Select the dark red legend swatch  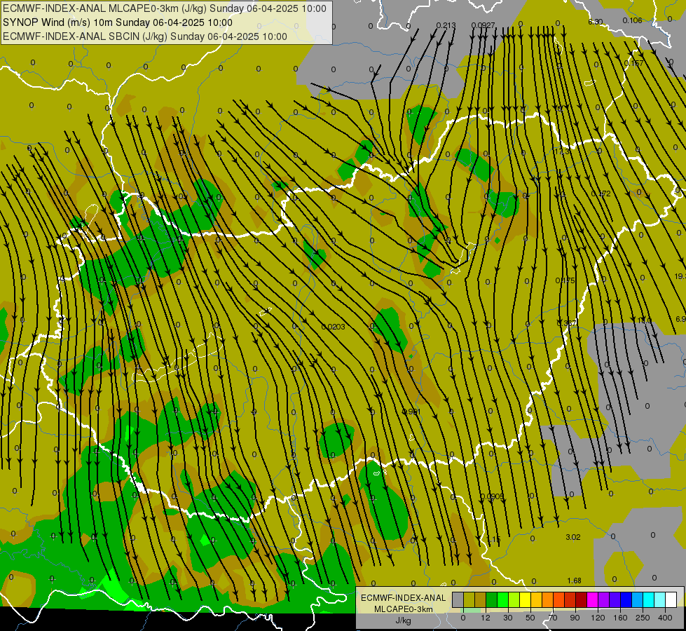click(582, 599)
